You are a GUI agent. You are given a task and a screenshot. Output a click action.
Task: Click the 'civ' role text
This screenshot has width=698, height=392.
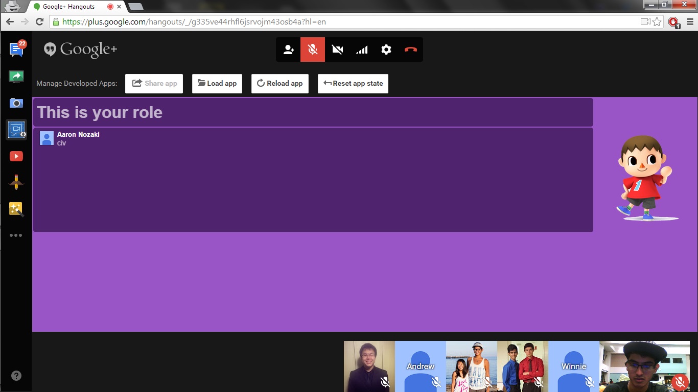click(61, 143)
